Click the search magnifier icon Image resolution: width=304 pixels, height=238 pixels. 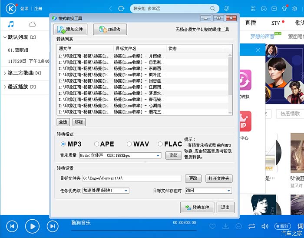point(213,8)
